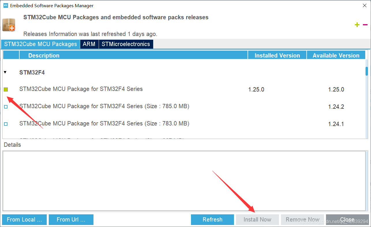The image size is (371, 227).
Task: Click the package box icon in header
Action: pyautogui.click(x=8, y=25)
